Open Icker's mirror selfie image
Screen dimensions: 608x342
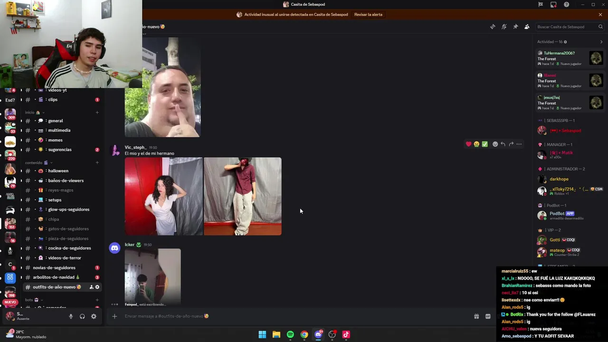(x=153, y=275)
